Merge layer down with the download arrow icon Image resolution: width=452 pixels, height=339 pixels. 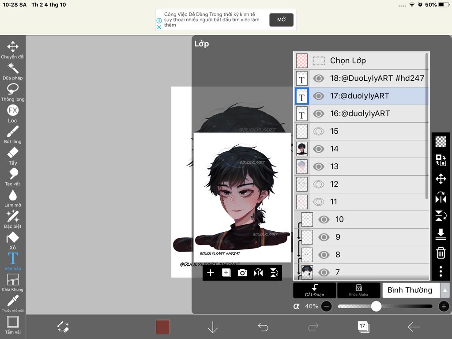(441, 234)
